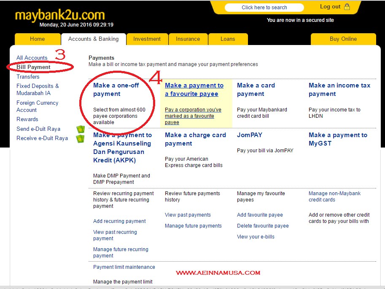The image size is (385, 289).
Task: Click View past payments
Action: pos(188,215)
